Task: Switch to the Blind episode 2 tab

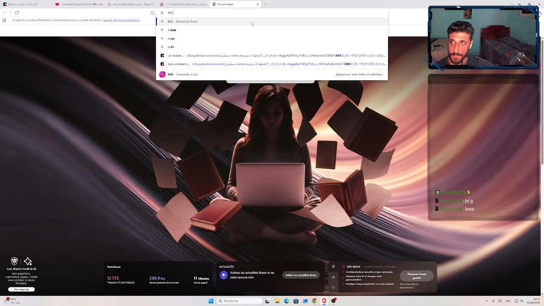Action: coord(183,4)
